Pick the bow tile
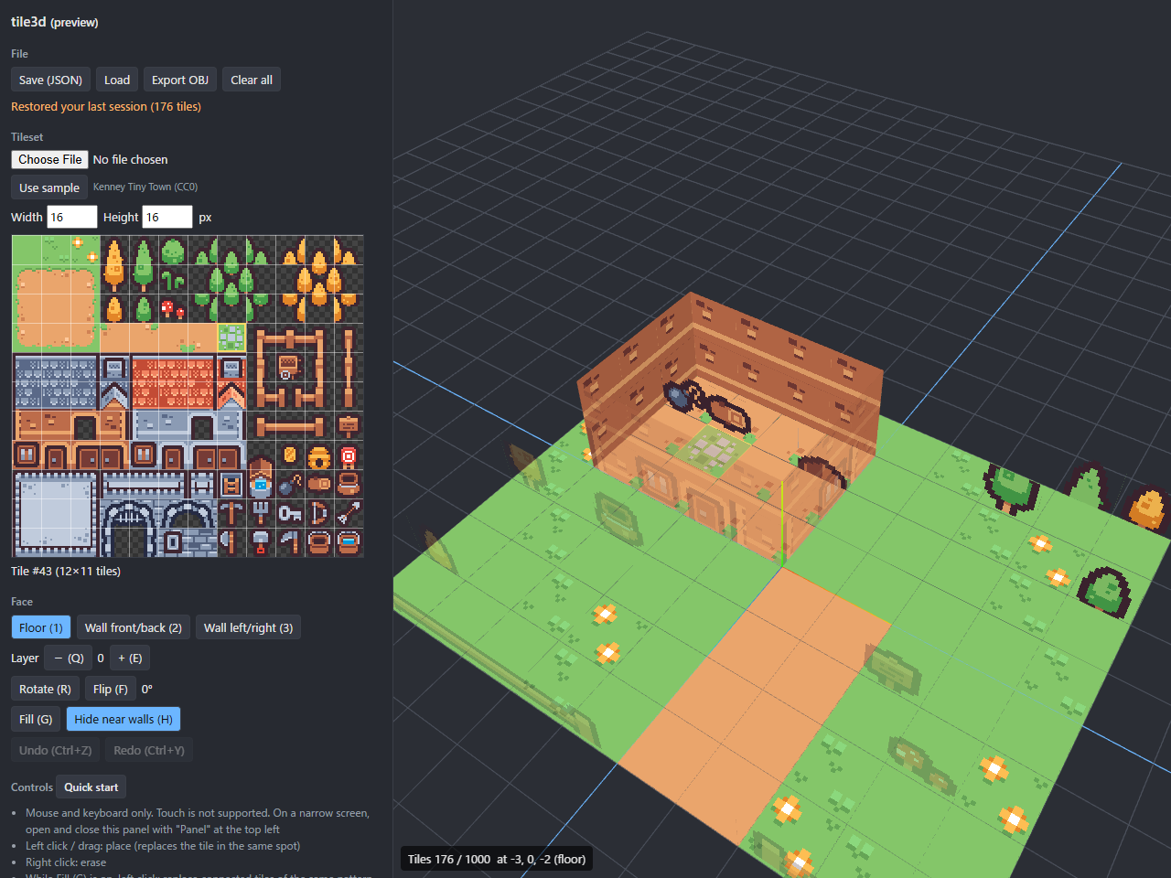Viewport: 1171px width, 878px height. click(319, 514)
